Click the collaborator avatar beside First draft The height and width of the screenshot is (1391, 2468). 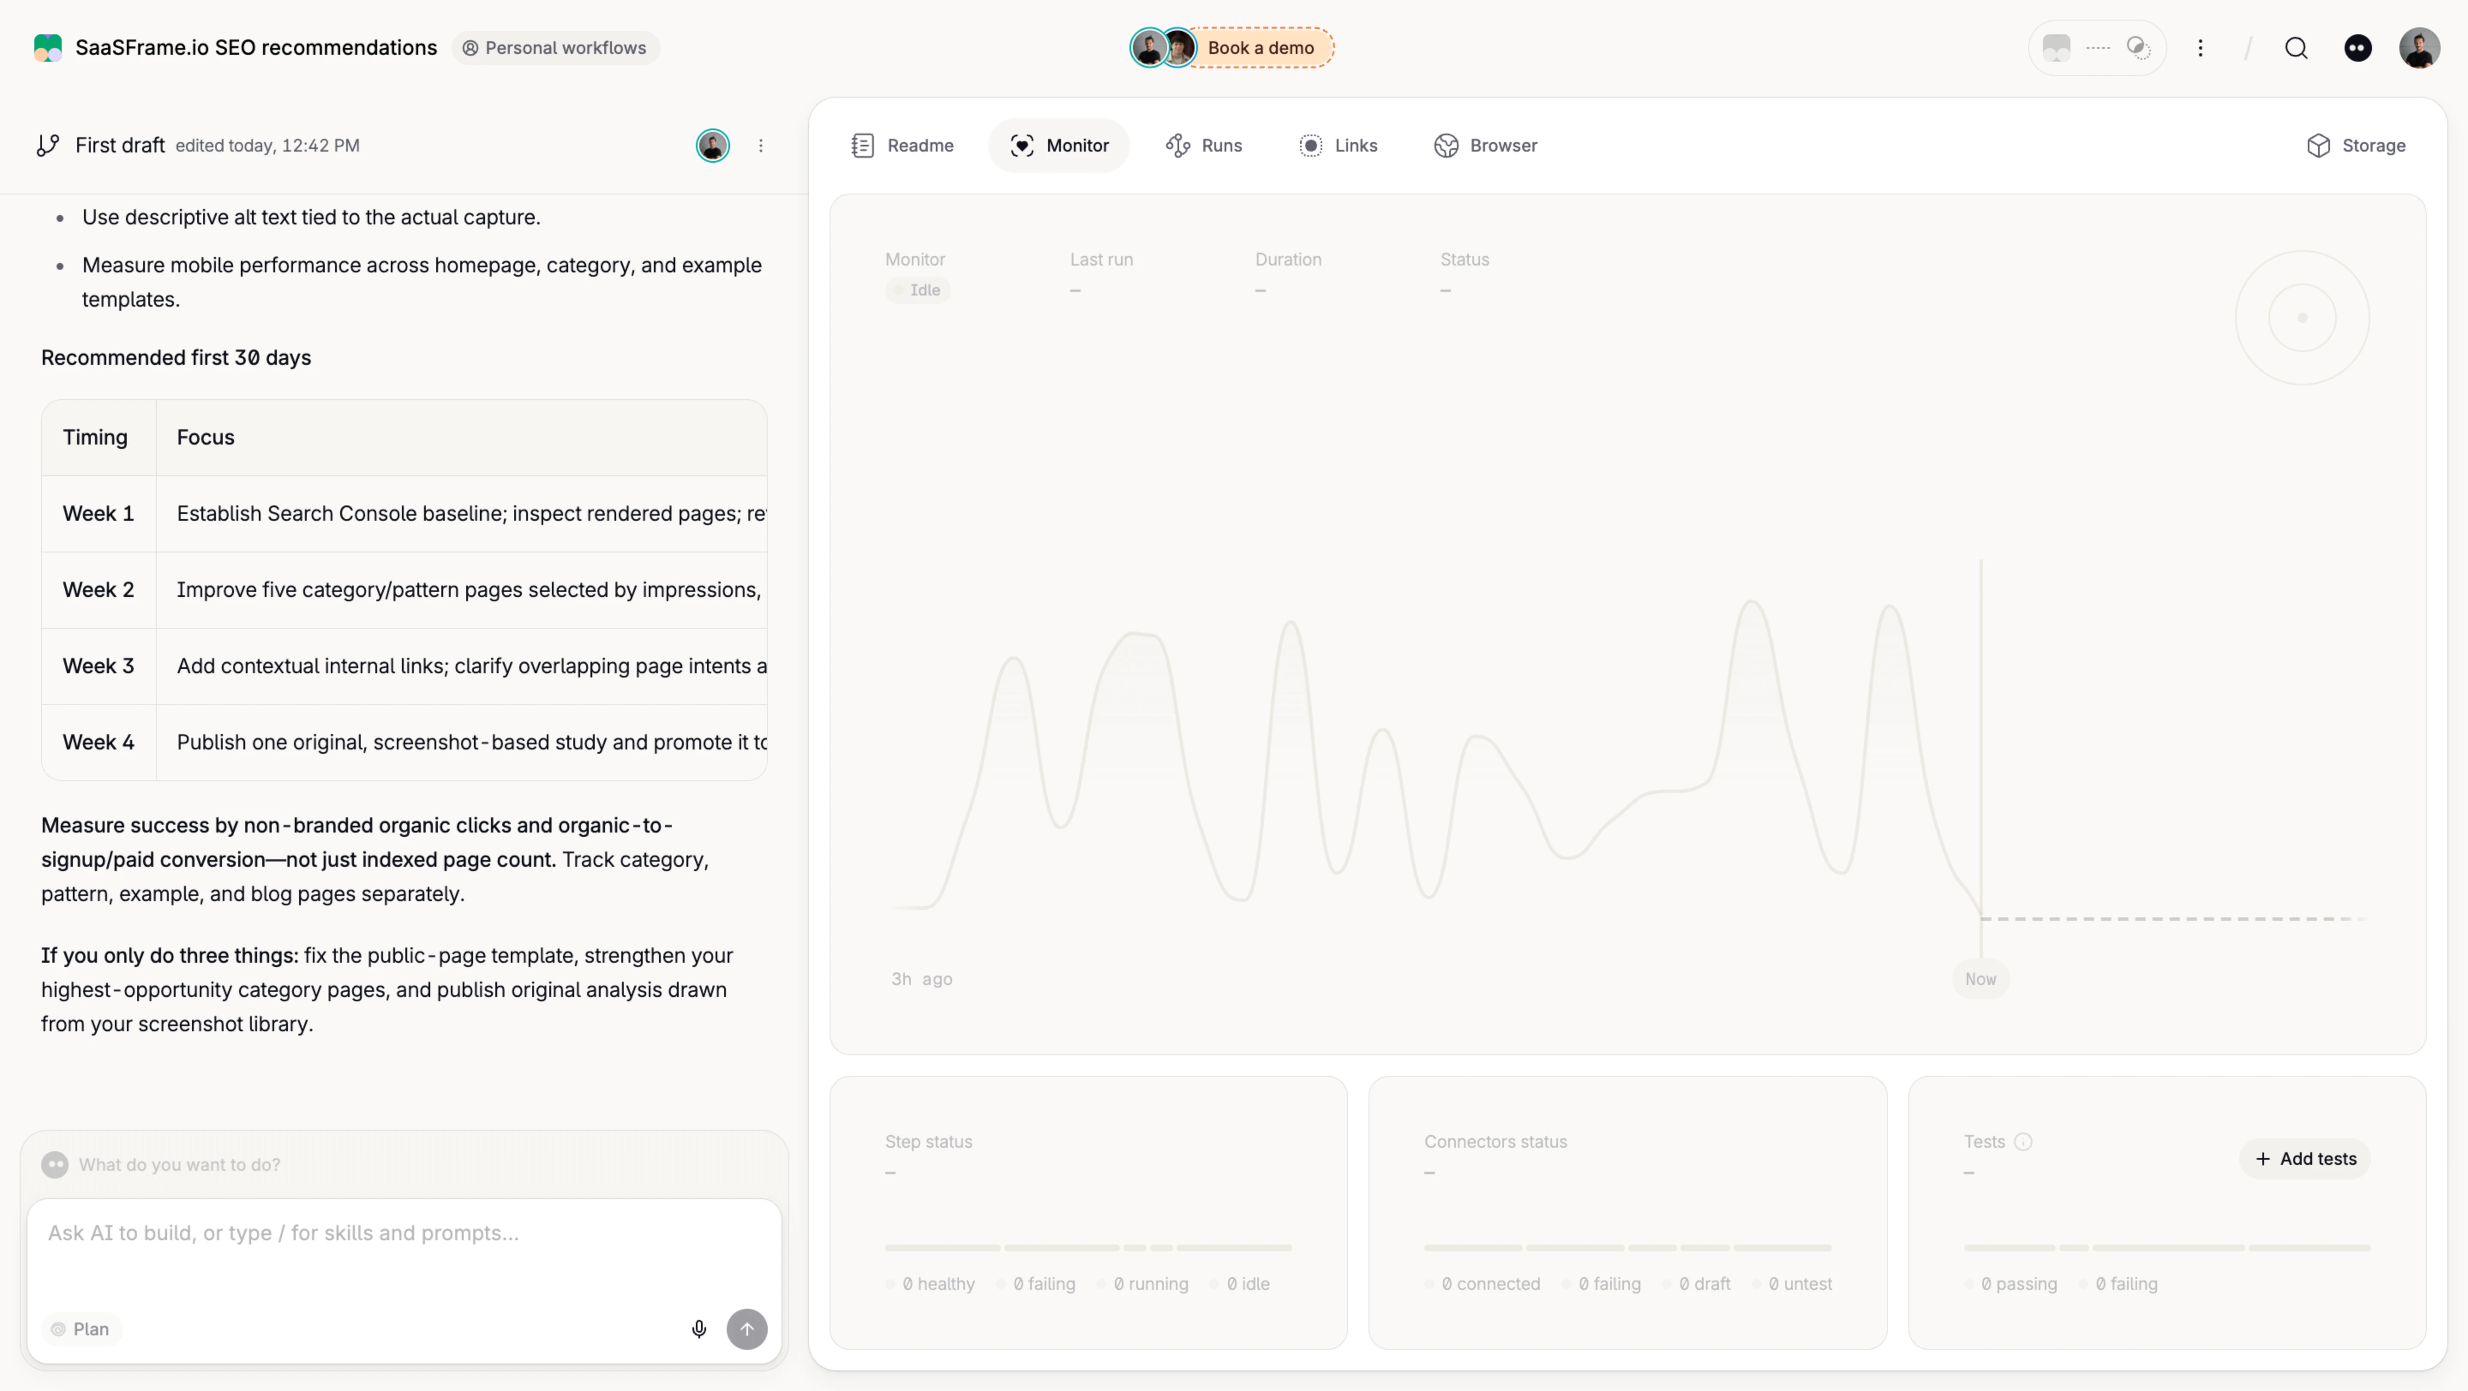pyautogui.click(x=713, y=146)
